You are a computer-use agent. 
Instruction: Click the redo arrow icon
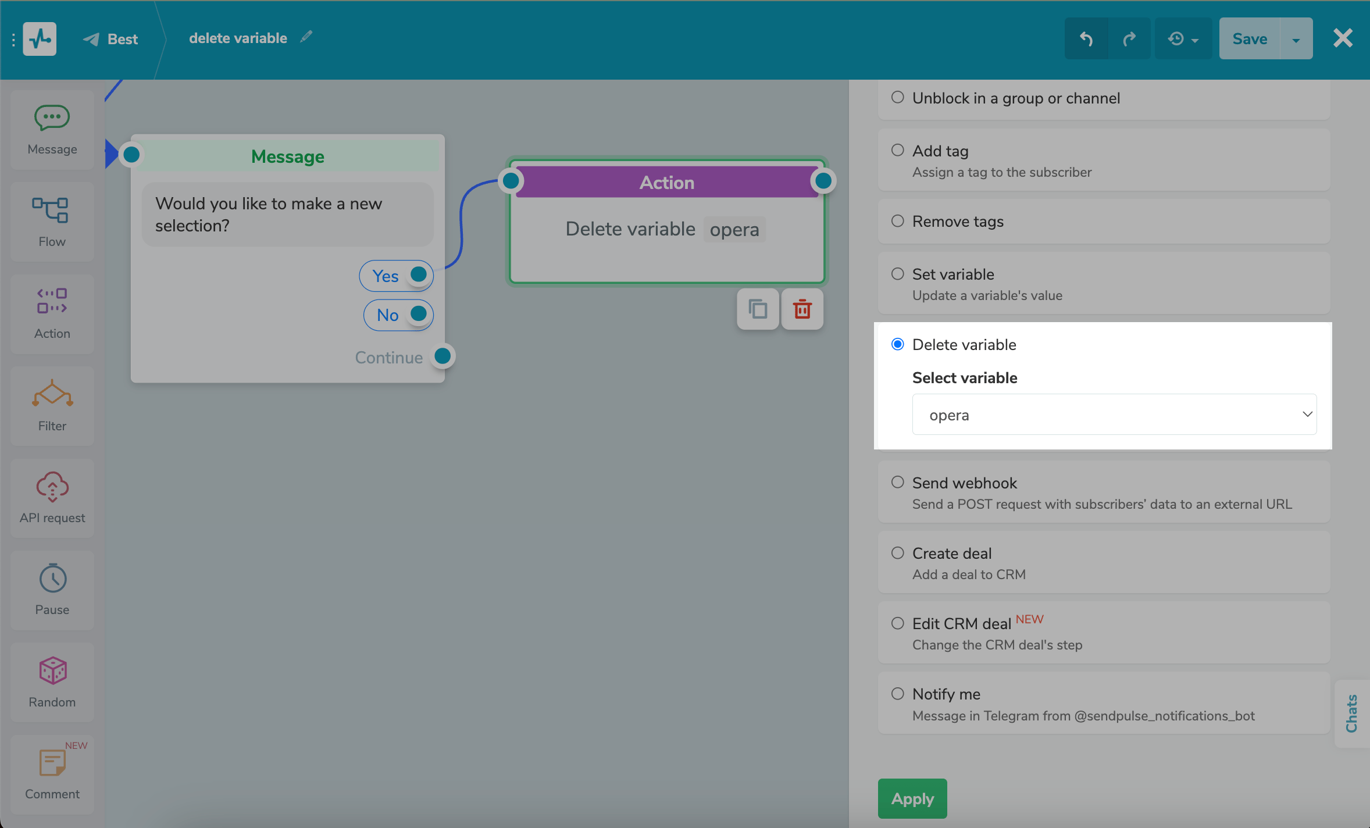[x=1129, y=39]
